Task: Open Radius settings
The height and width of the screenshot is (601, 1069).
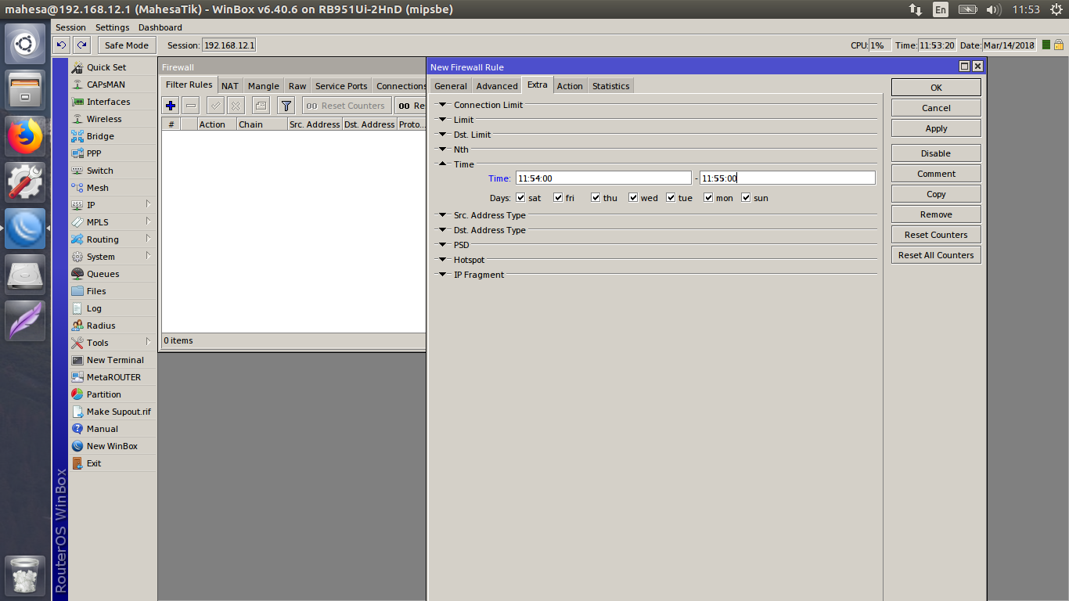Action: coord(101,326)
